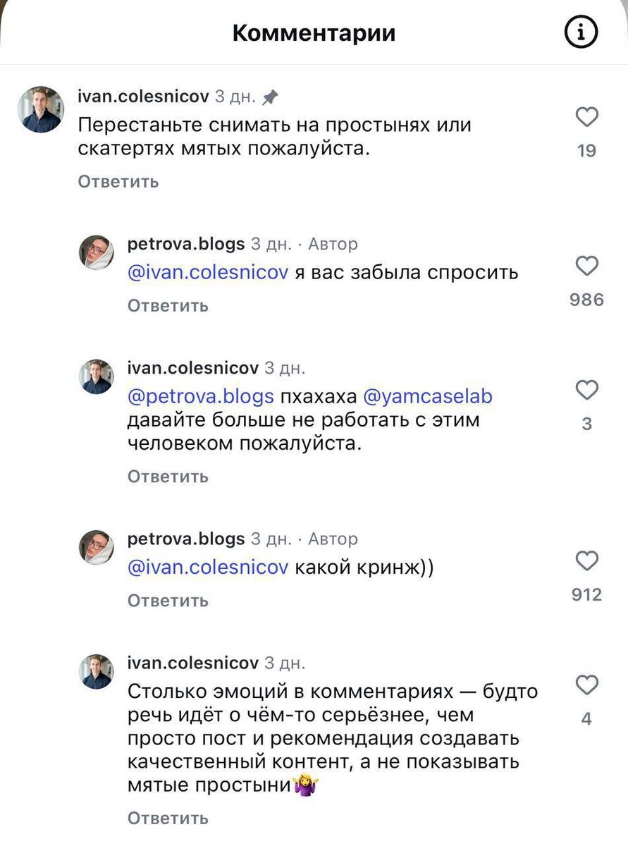Screen dimensions: 628x846
Task: Tap ivan.colesnicov's avatar beside "Столько эмоций" comment
Action: tap(96, 671)
